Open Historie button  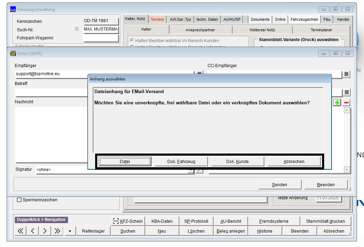pos(265,231)
